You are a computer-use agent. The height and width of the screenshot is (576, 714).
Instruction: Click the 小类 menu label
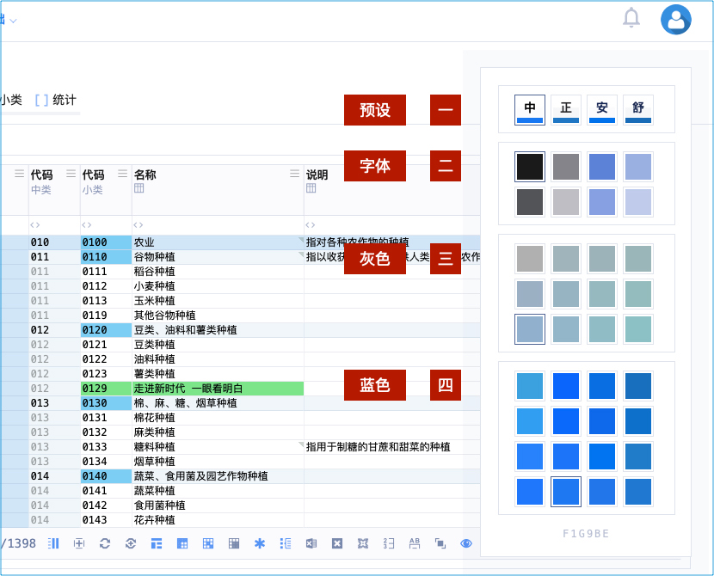pyautogui.click(x=10, y=98)
